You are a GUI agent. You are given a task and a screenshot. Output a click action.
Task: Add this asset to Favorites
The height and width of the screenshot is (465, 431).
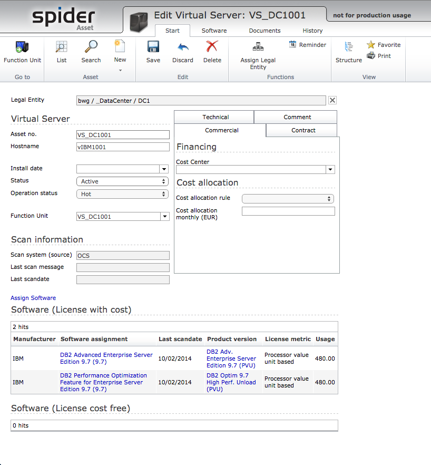pyautogui.click(x=371, y=45)
